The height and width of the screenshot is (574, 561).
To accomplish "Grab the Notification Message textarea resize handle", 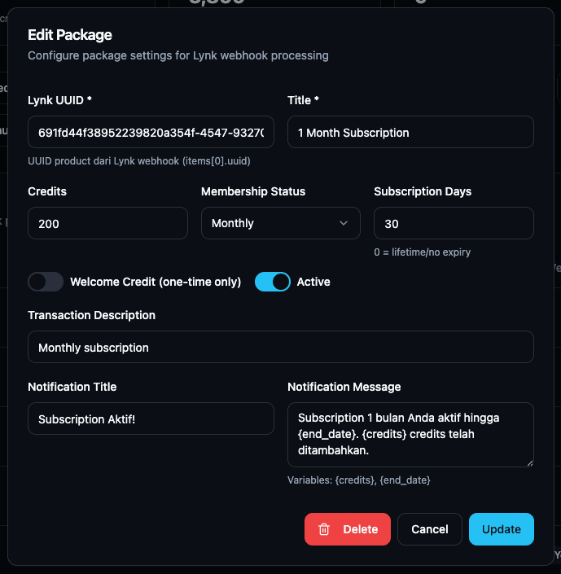I will 528,462.
